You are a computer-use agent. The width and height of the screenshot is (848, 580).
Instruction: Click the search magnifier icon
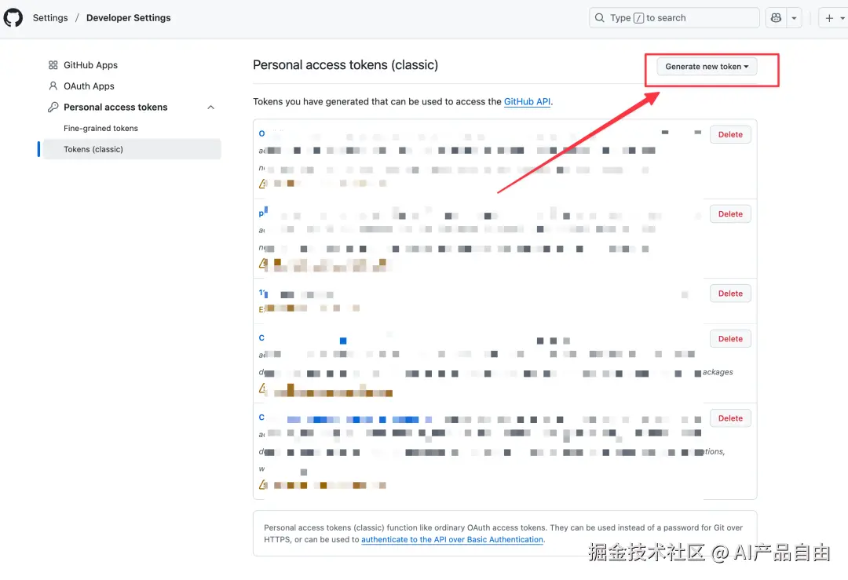pyautogui.click(x=600, y=17)
